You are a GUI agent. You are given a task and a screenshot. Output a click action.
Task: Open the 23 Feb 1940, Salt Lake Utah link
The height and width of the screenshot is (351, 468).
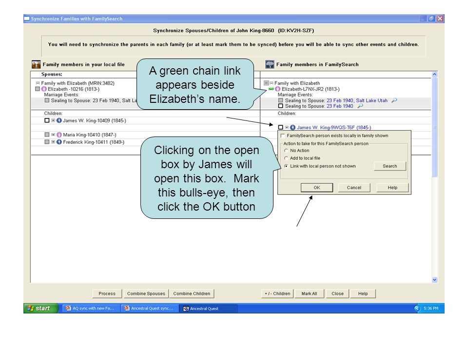tap(357, 100)
